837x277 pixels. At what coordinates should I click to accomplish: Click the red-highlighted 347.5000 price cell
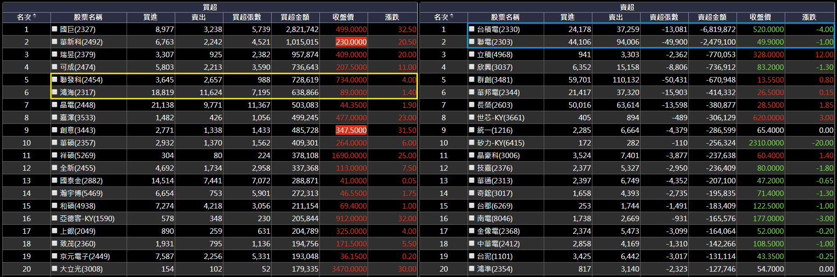click(351, 130)
